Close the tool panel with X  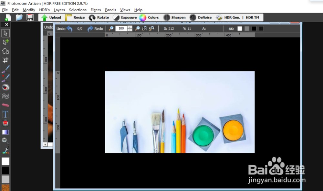click(x=6, y=25)
